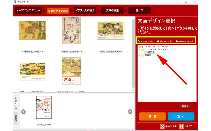Click the 特急デザイナー app icon in title bar
Viewport: 211px width, 131px height.
15,2
